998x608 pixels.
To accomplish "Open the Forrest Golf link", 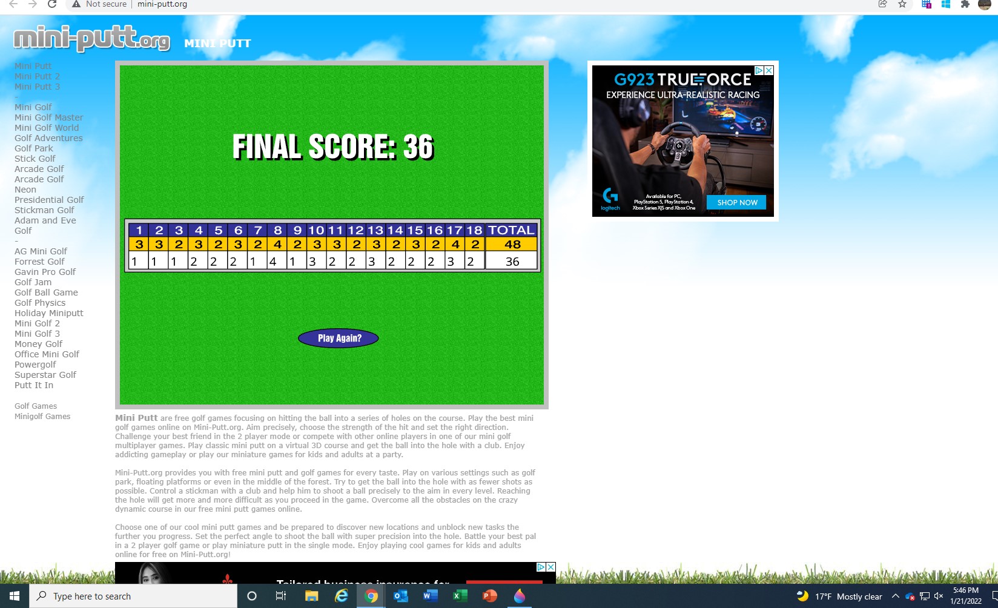I will 39,262.
